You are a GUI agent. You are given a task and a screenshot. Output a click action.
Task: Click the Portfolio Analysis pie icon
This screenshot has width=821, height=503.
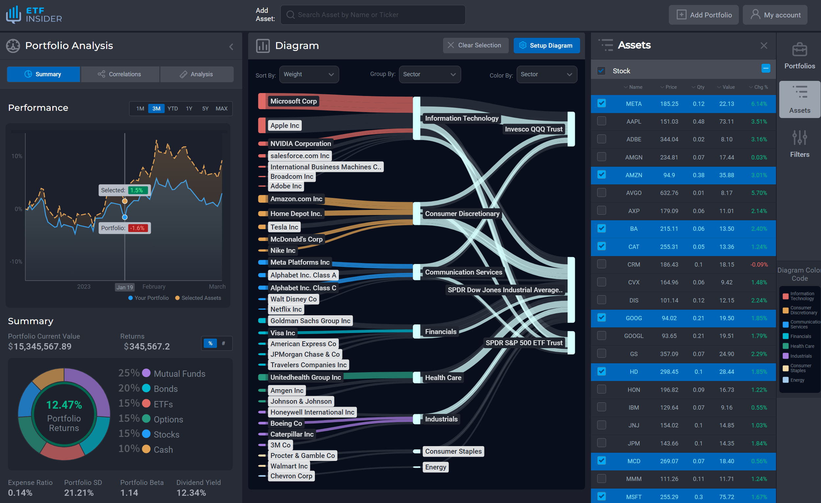pos(13,46)
